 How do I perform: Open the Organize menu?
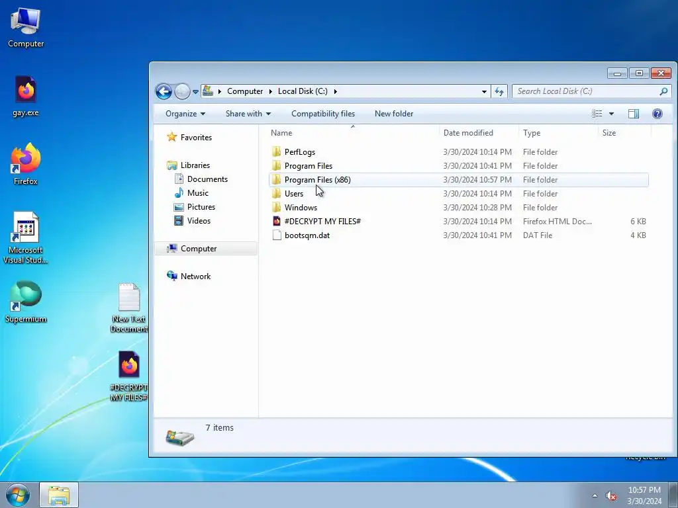pos(185,114)
